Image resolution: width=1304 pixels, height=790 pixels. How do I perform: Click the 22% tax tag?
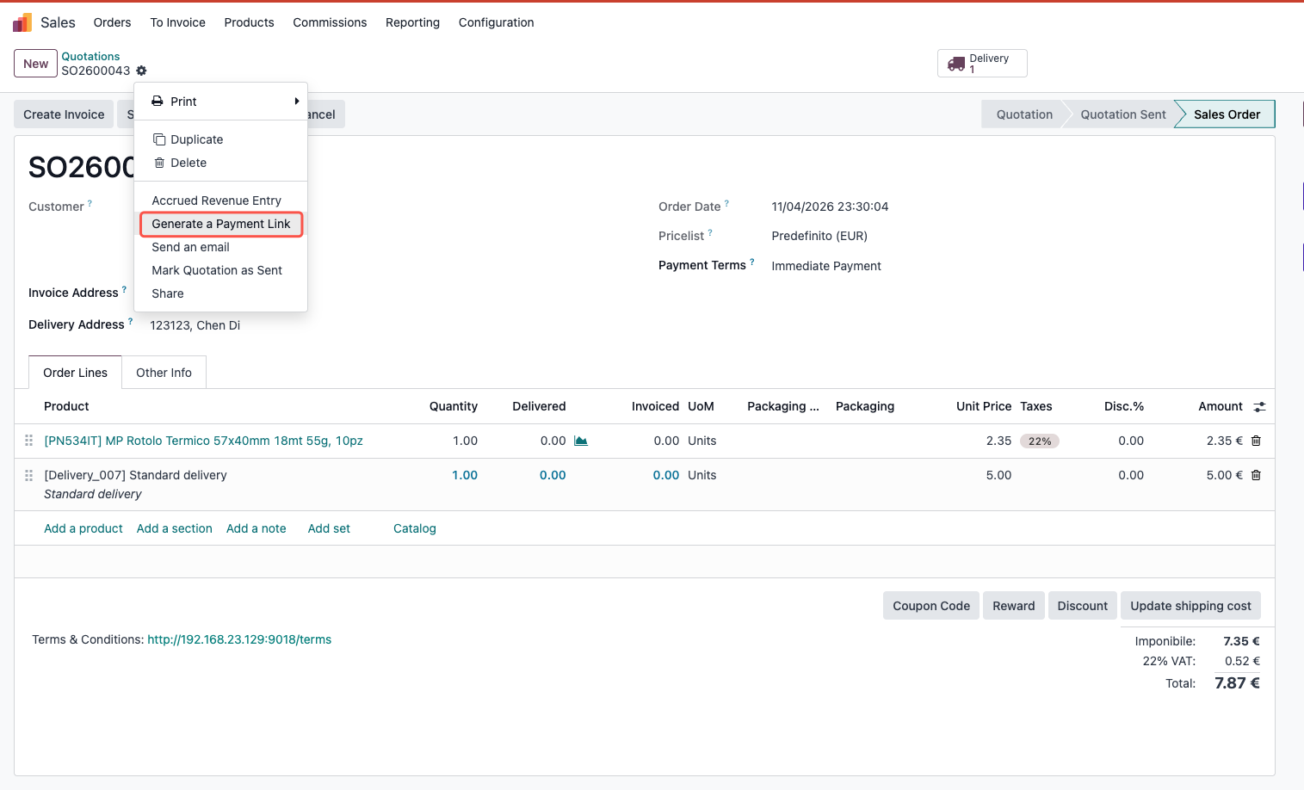(1039, 441)
